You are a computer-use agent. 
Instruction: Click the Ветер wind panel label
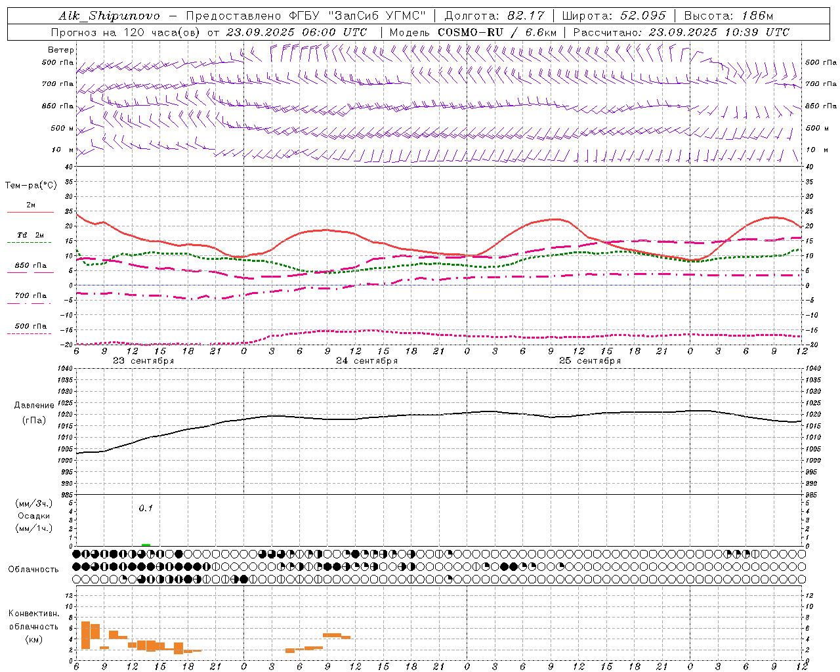60,50
